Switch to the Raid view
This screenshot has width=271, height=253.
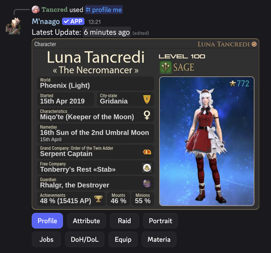[x=124, y=221]
